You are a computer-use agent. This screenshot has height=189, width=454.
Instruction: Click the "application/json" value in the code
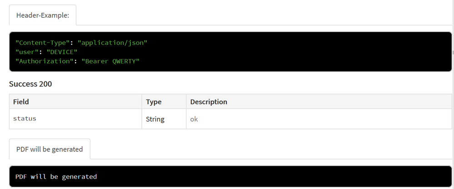click(x=113, y=43)
